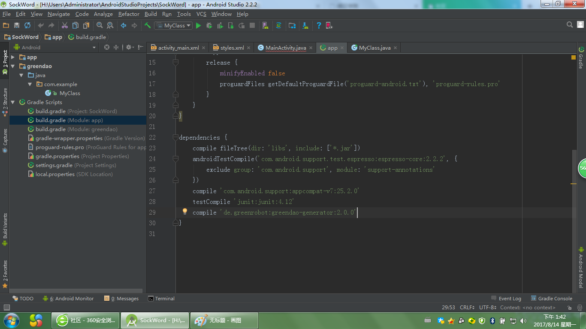Screen dimensions: 586x329
Task: Open the Messages tool window
Action: click(121, 299)
